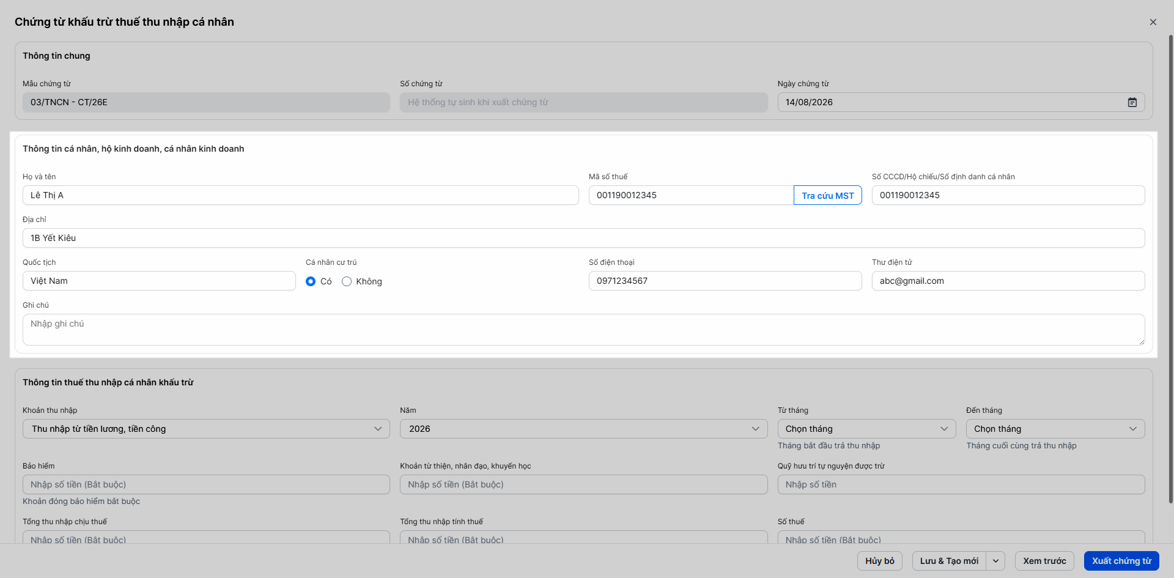Edit the Số CCCD/Hộ chiếu field
This screenshot has height=578, width=1174.
click(1008, 195)
